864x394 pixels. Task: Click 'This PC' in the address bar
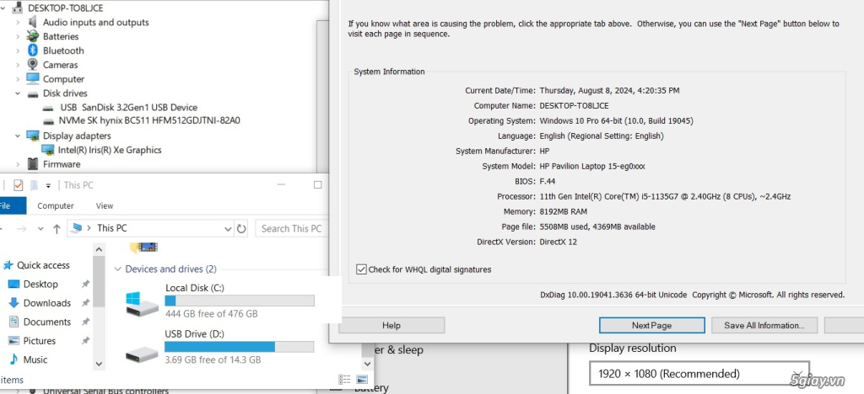(112, 229)
